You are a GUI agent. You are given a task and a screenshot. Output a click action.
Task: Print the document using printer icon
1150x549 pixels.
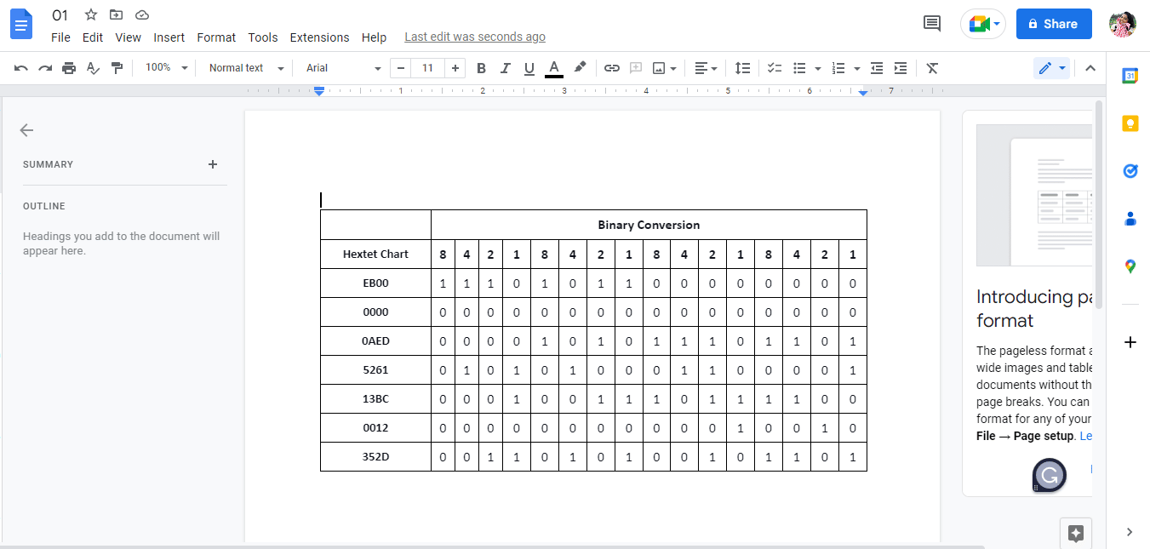click(69, 68)
